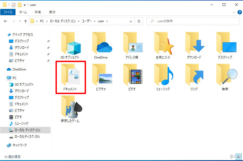Open the OneDrive folder in the file list
This screenshot has height=161, width=243.
(x=101, y=45)
